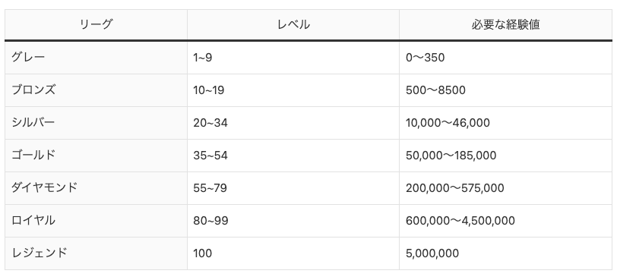617x280 pixels.
Task: Click the level cell reading 1~9
Action: click(x=293, y=58)
